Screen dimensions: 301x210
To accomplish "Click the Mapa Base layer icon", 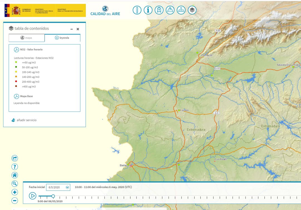I will [16, 97].
